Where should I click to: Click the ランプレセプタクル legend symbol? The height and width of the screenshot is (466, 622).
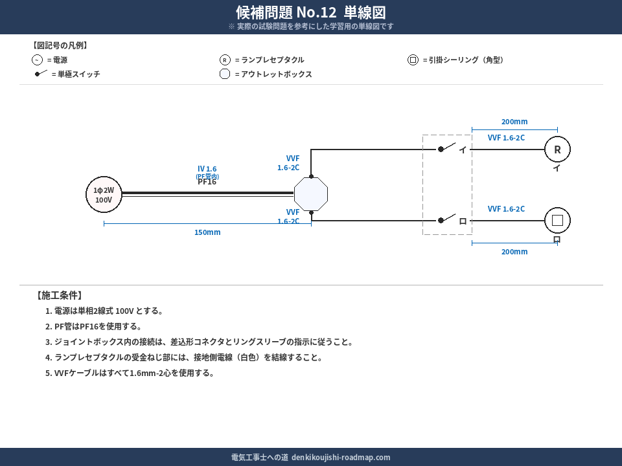click(x=224, y=59)
